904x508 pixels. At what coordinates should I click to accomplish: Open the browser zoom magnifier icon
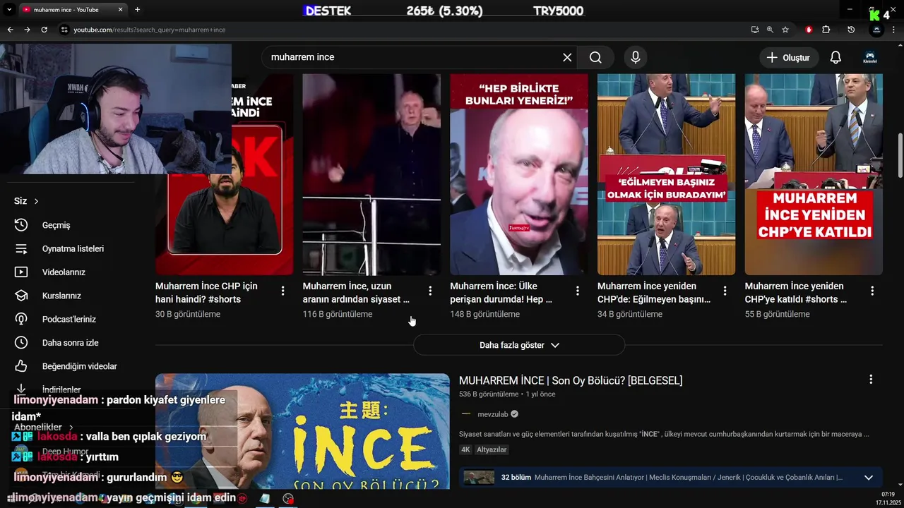click(770, 30)
